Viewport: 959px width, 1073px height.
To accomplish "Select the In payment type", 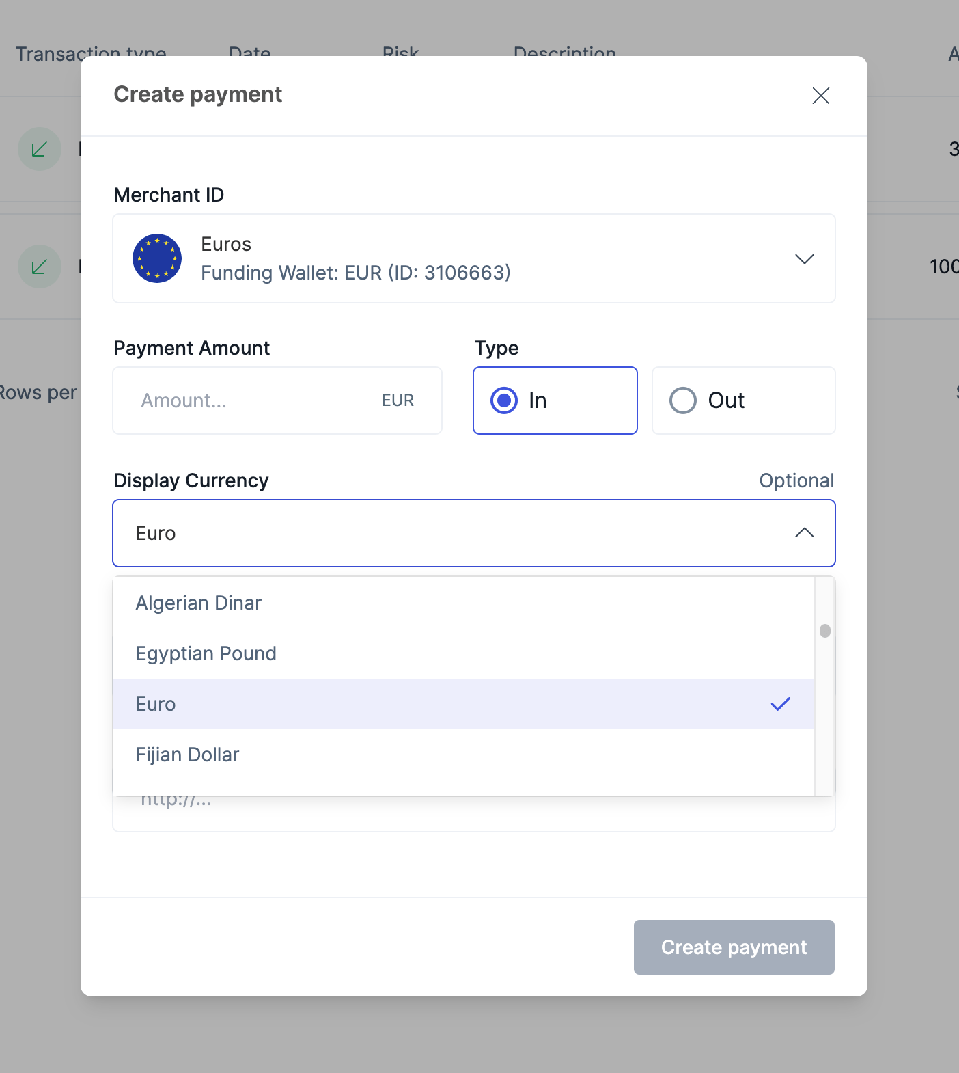I will click(x=555, y=400).
